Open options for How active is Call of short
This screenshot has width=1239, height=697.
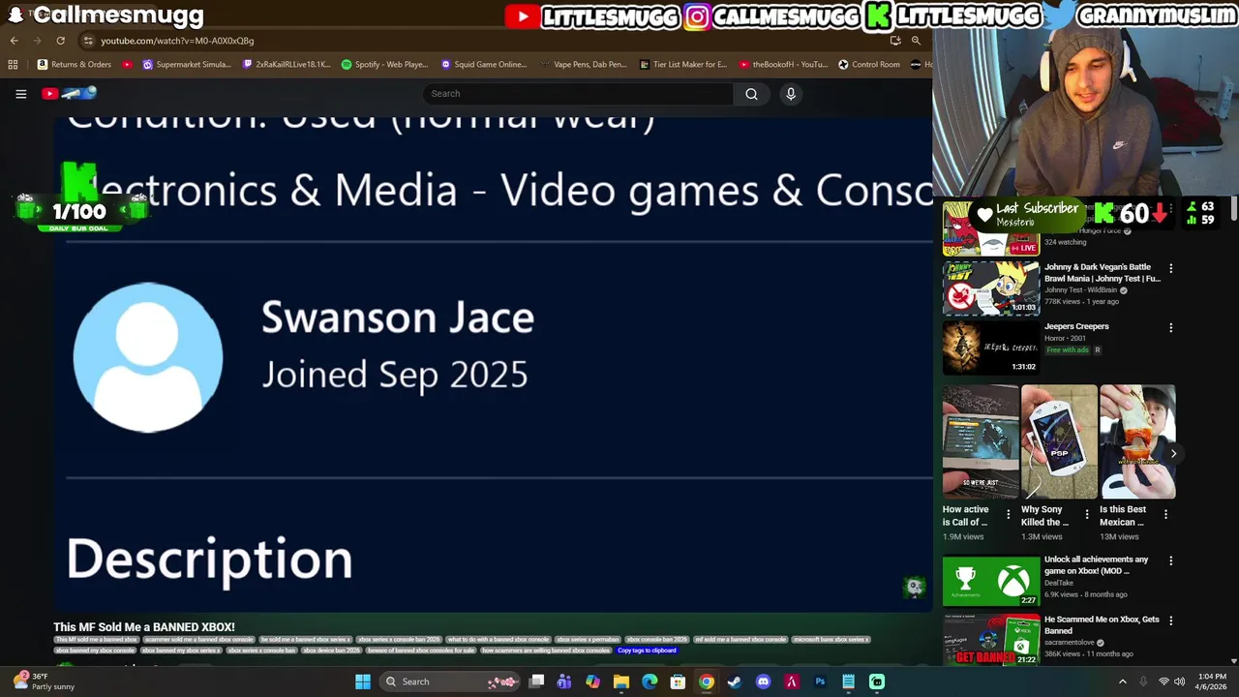pyautogui.click(x=1008, y=515)
